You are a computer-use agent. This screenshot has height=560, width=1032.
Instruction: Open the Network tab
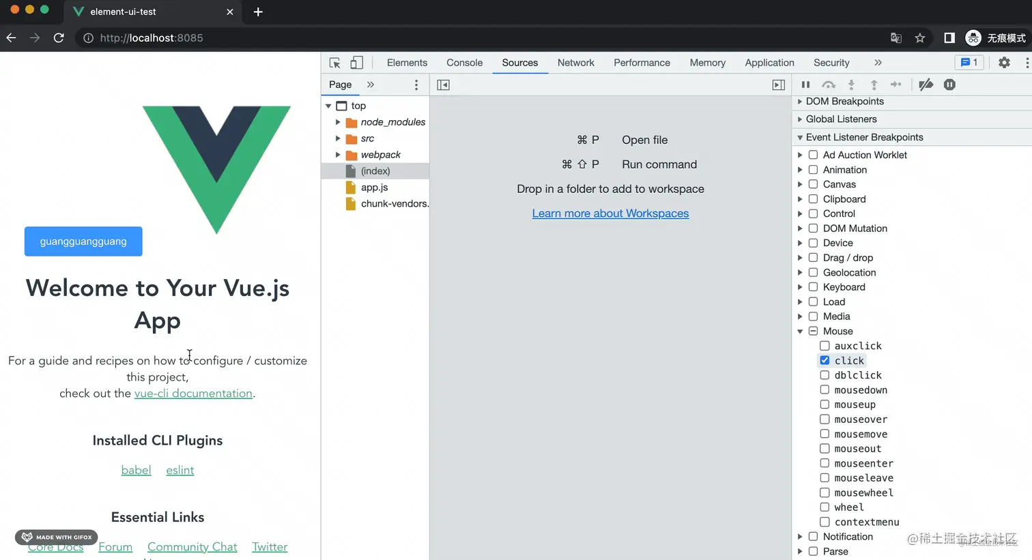[x=575, y=63]
